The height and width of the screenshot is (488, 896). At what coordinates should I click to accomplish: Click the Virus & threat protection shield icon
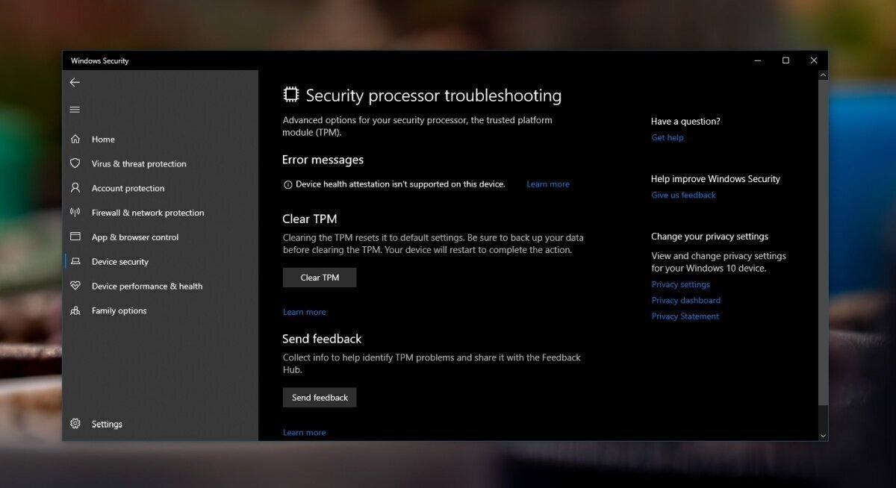75,163
